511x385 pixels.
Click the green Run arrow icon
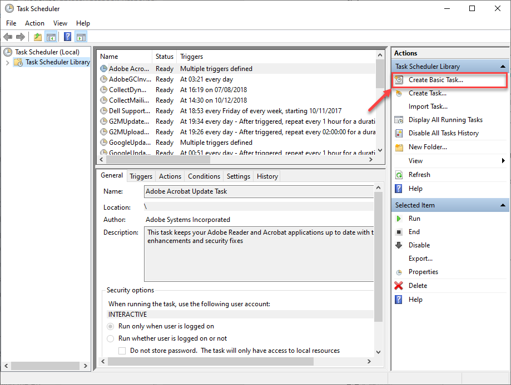coord(399,219)
